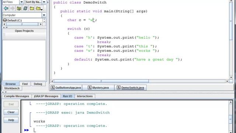Click editor horizontal scrollbar right arrow
Image resolution: width=236 pixels, height=133 pixels.
click(227, 81)
